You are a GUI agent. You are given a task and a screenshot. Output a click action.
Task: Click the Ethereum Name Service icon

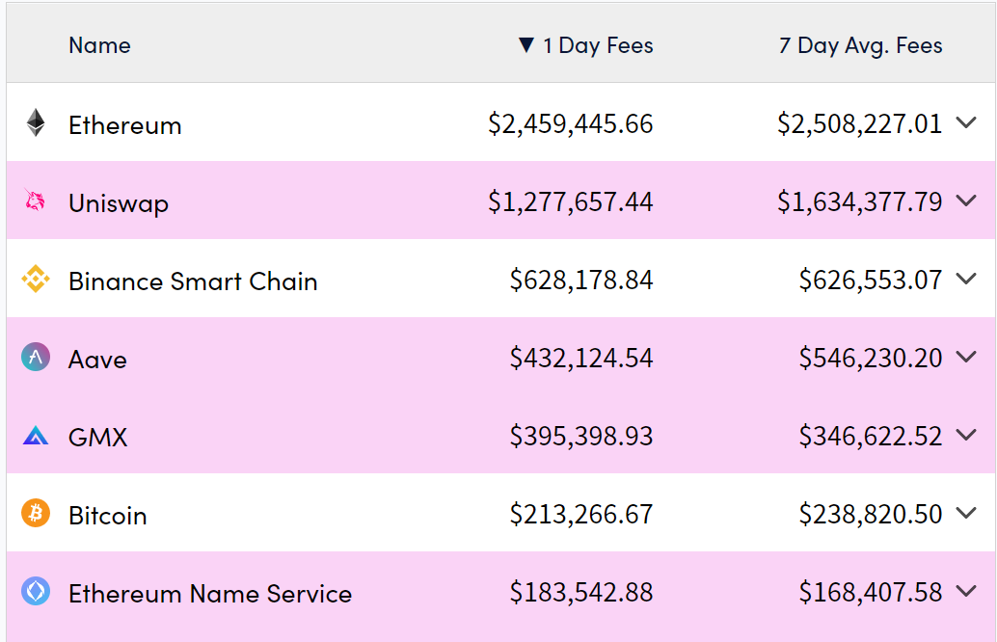(x=36, y=592)
